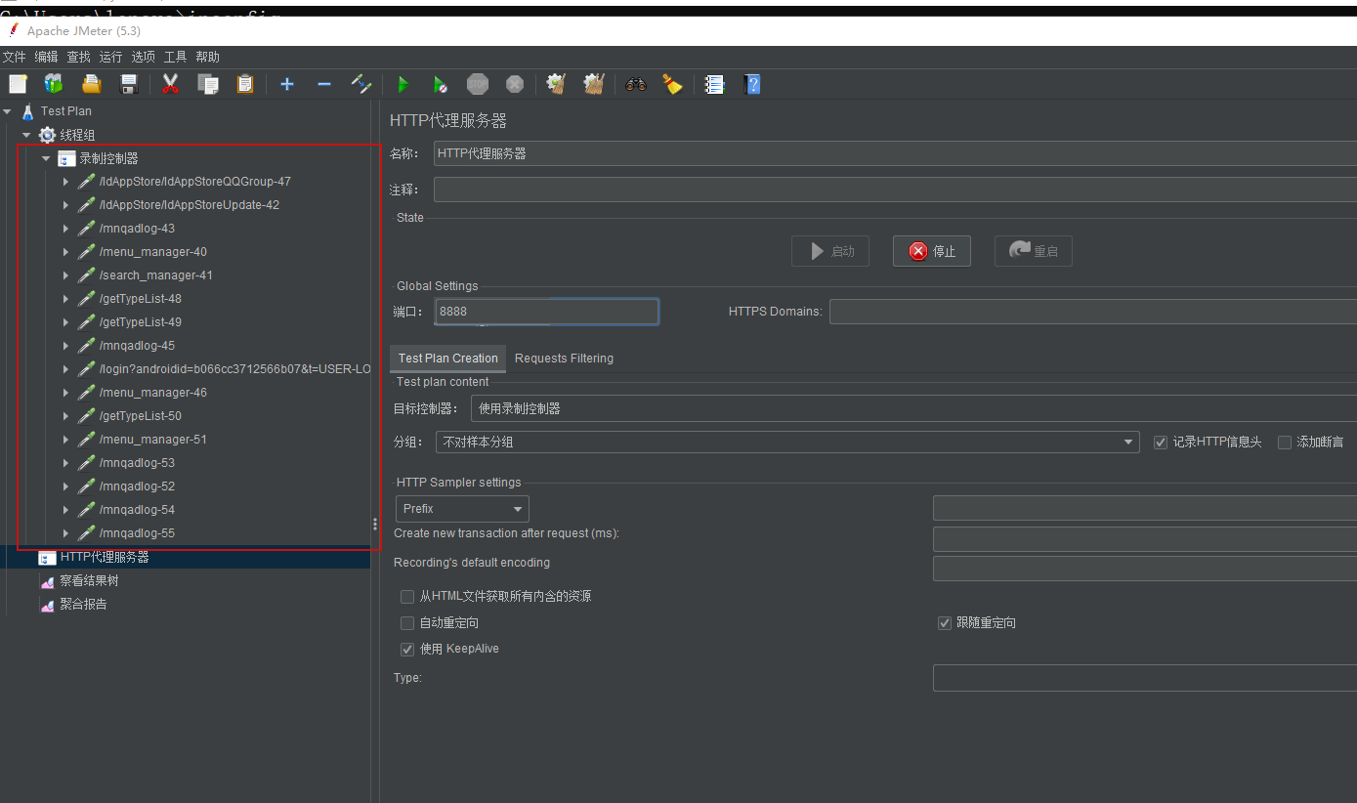The height and width of the screenshot is (803, 1357).
Task: Click the Paste clipboard icon
Action: click(244, 85)
